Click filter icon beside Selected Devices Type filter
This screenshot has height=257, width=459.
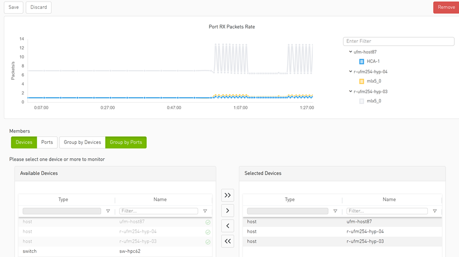tap(335, 211)
